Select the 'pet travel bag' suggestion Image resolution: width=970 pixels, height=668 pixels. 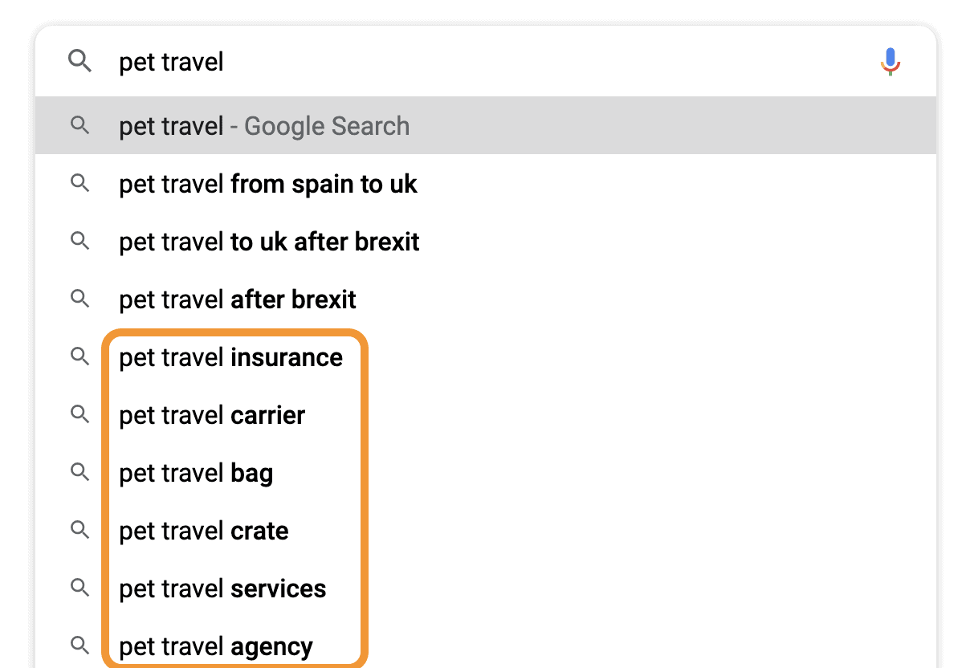(x=196, y=473)
